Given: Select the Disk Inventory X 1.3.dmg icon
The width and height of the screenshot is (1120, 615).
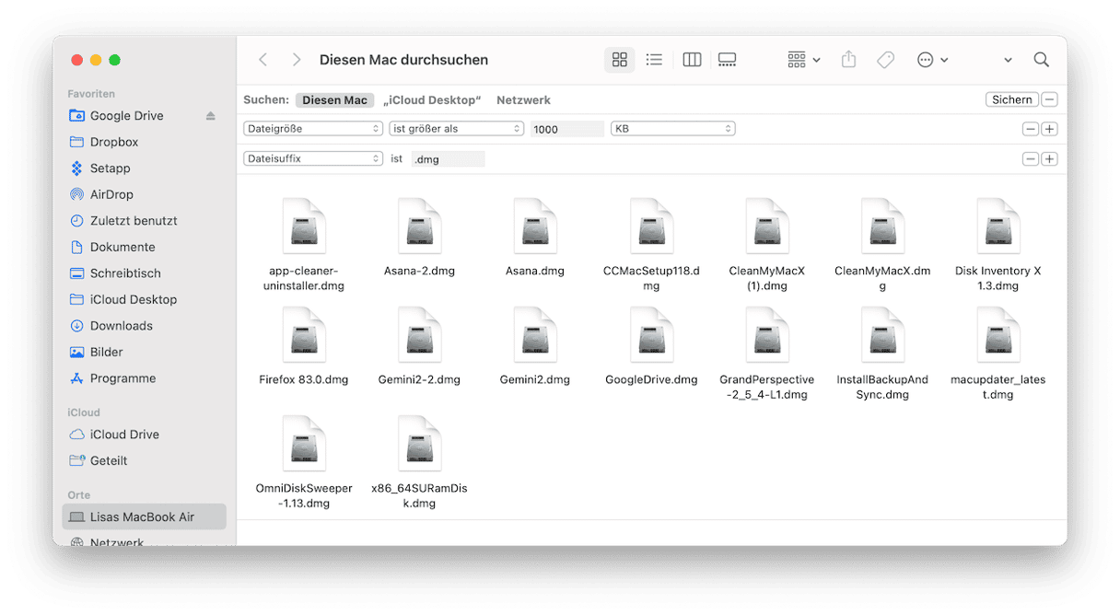Looking at the screenshot, I should 998,226.
